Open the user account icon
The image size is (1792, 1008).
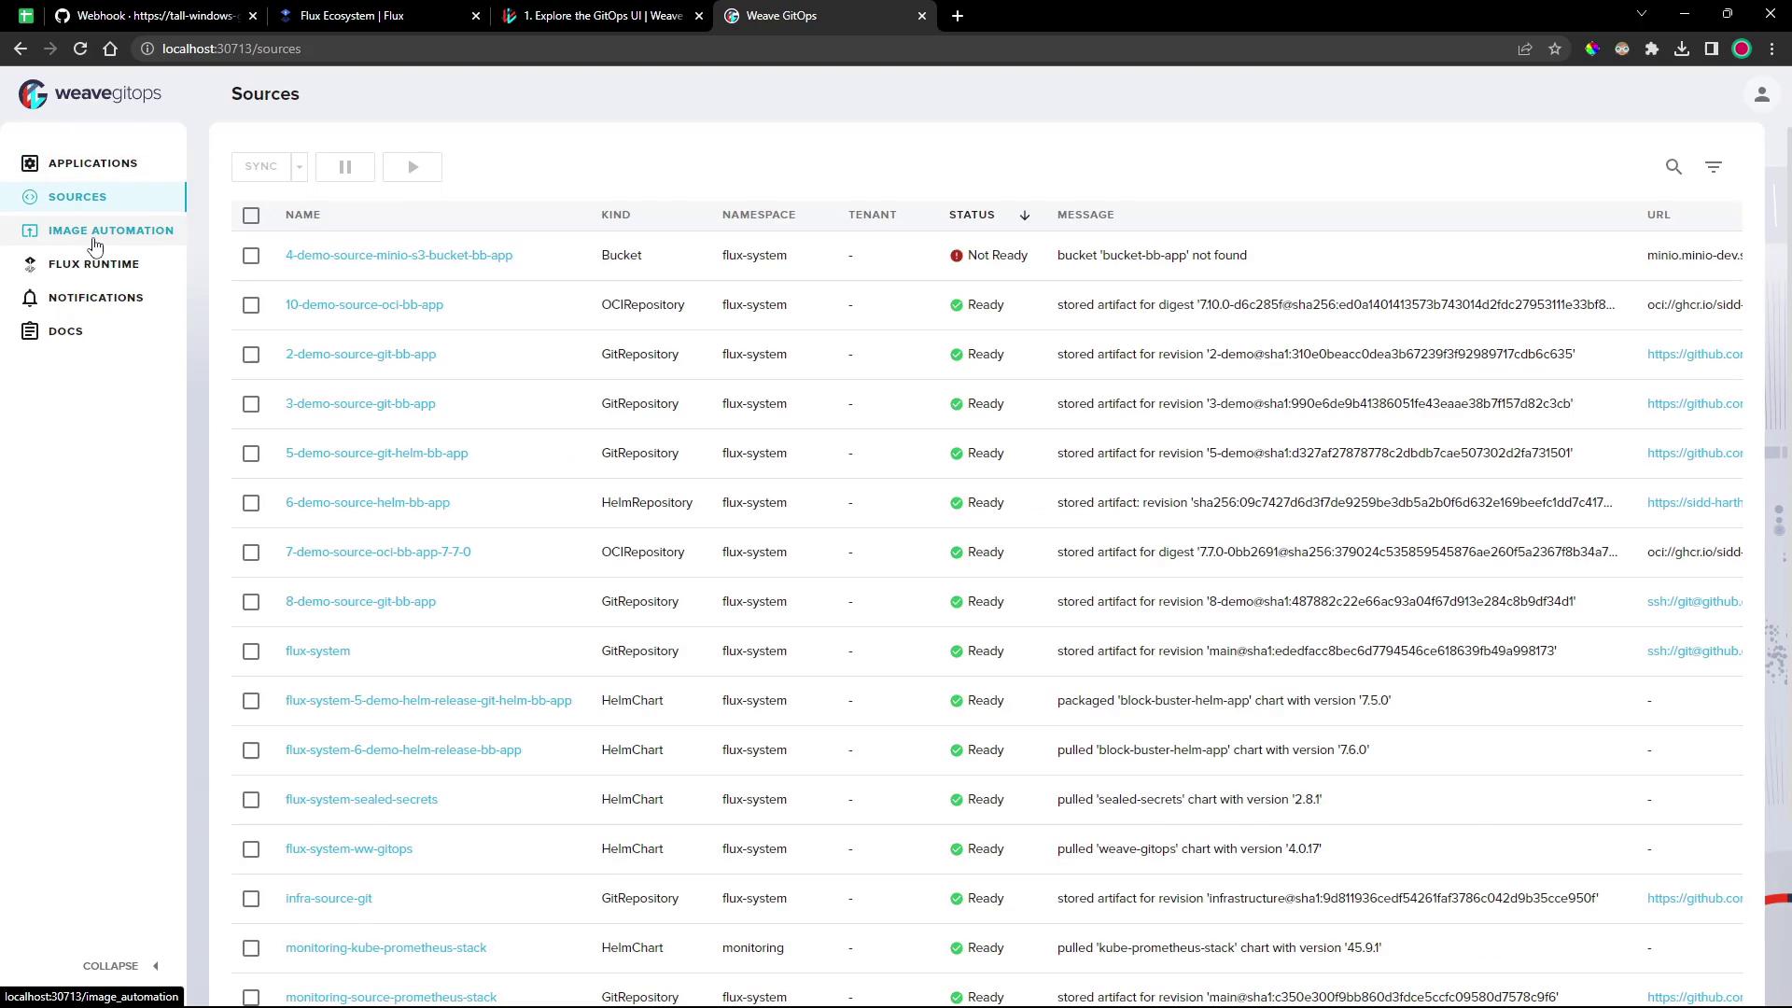point(1761,94)
